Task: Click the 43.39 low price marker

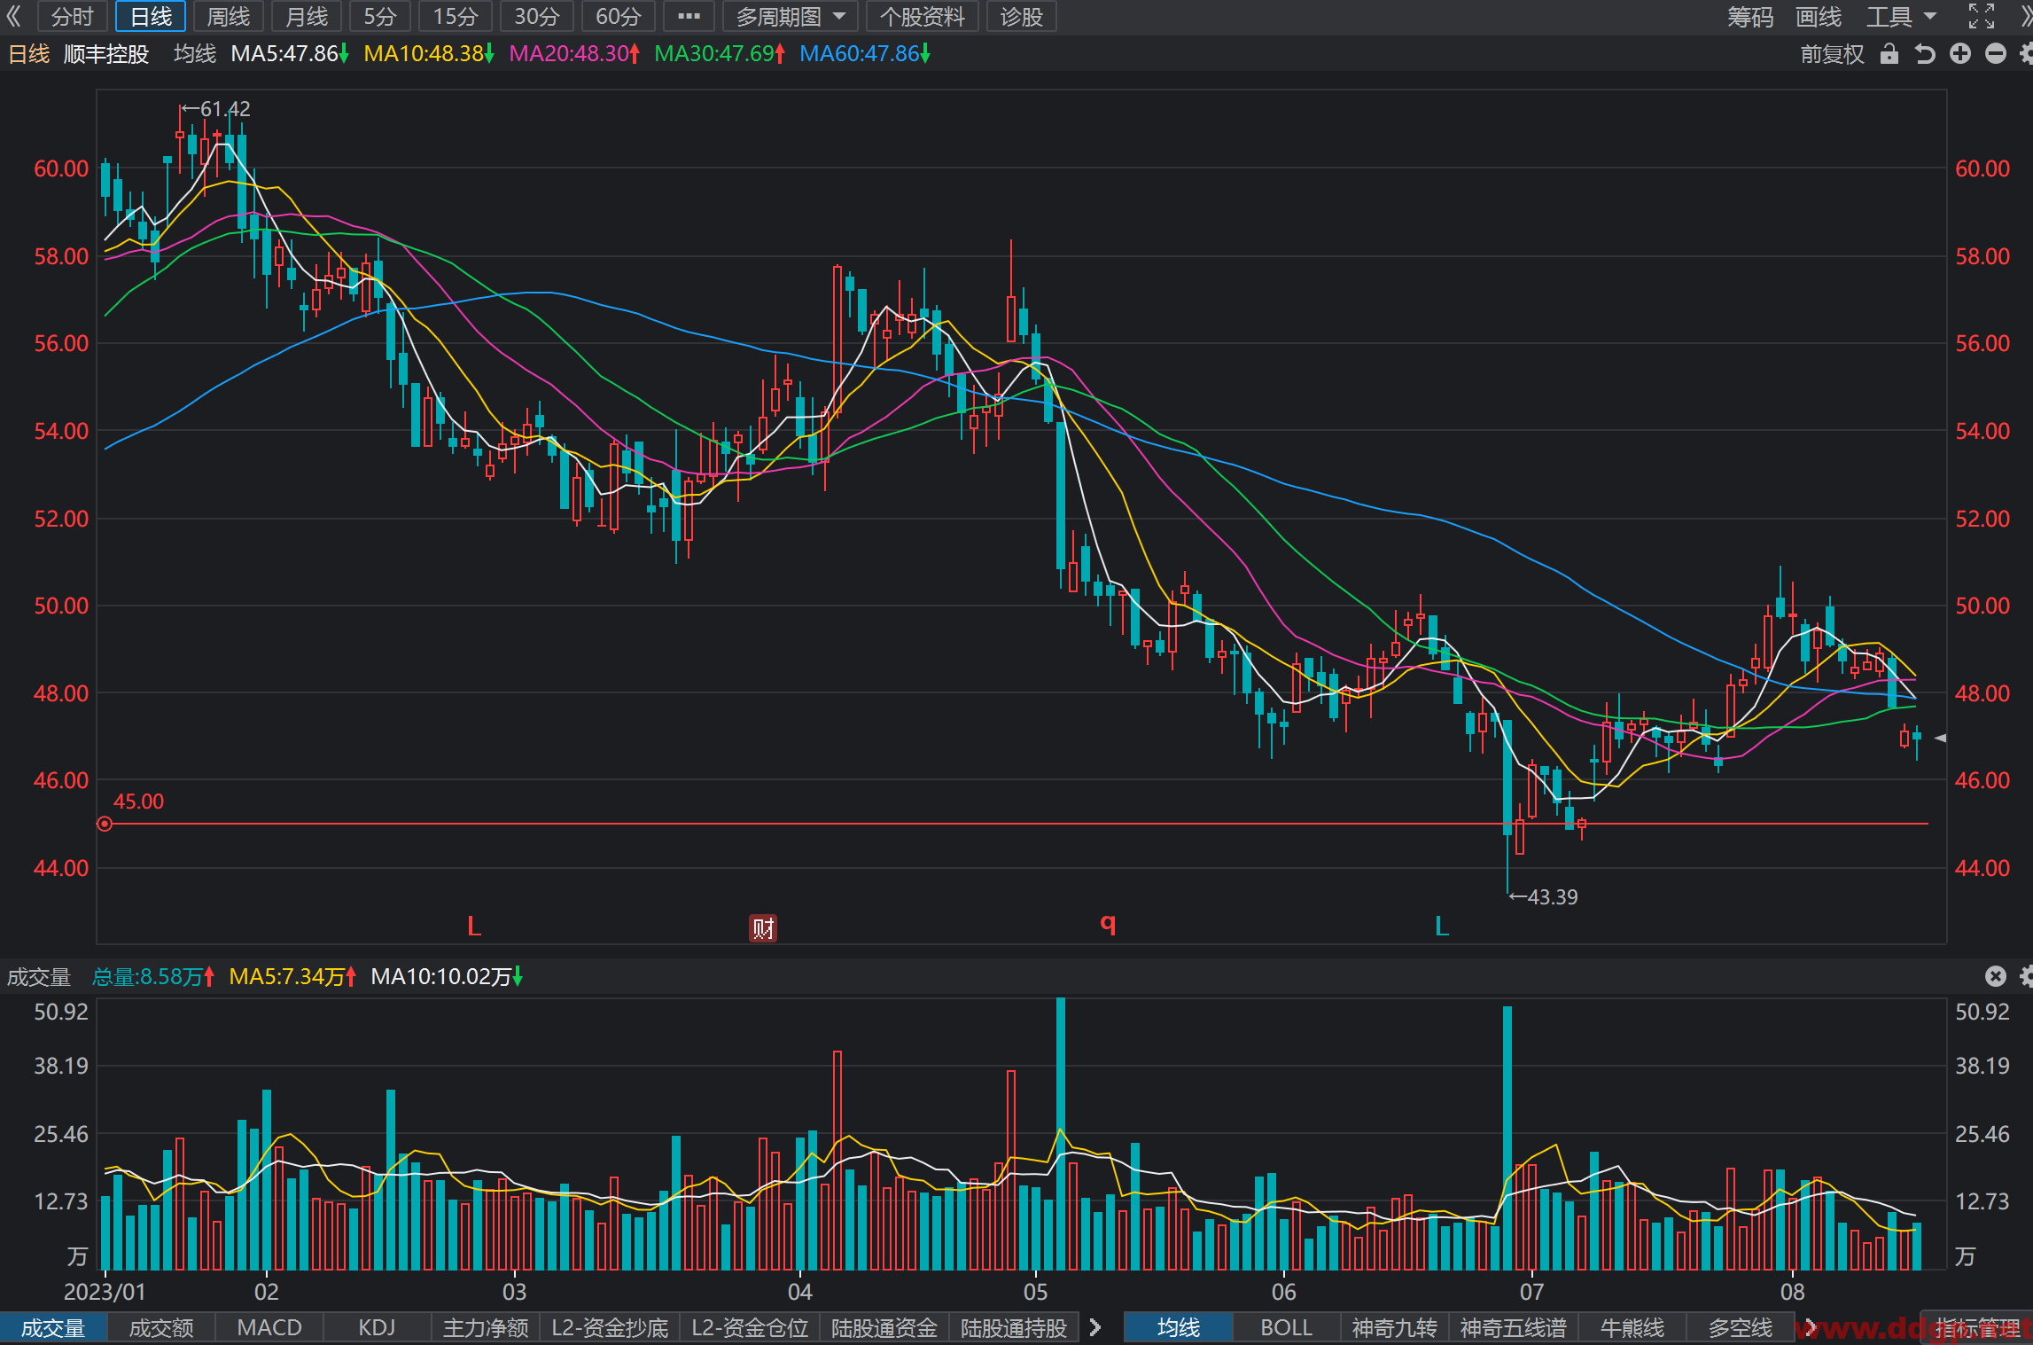Action: point(1544,896)
